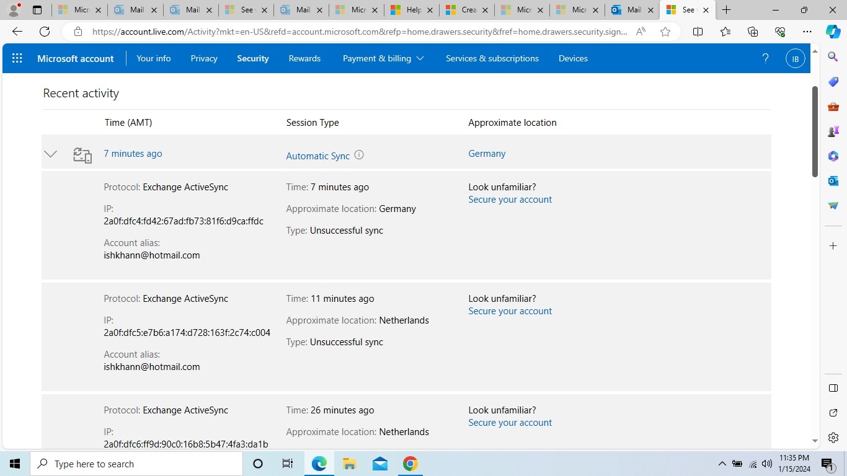This screenshot has width=847, height=476.
Task: Click the info icon beside Automatic Sync
Action: (359, 155)
